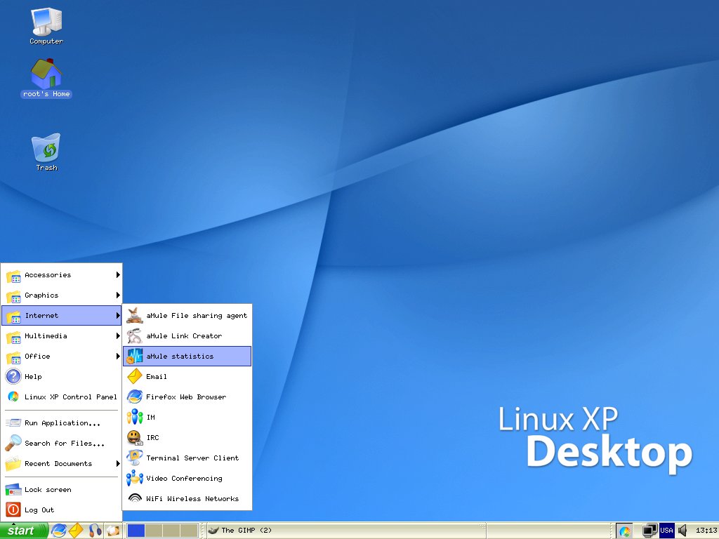
Task: Launch aMule File sharing agent
Action: tap(187, 315)
